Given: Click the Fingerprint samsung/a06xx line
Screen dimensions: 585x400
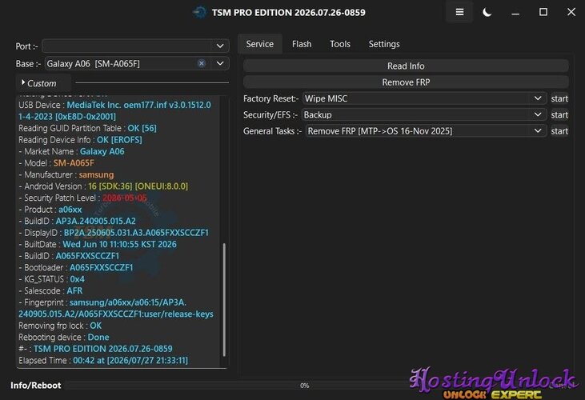Looking at the screenshot, I should [x=116, y=308].
